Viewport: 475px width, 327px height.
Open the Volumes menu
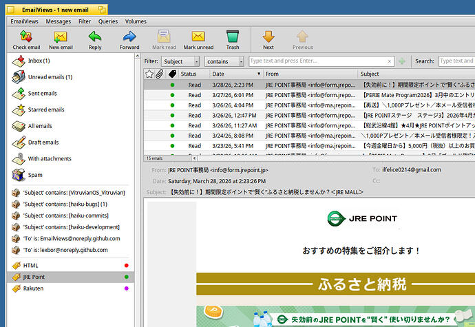tap(136, 21)
